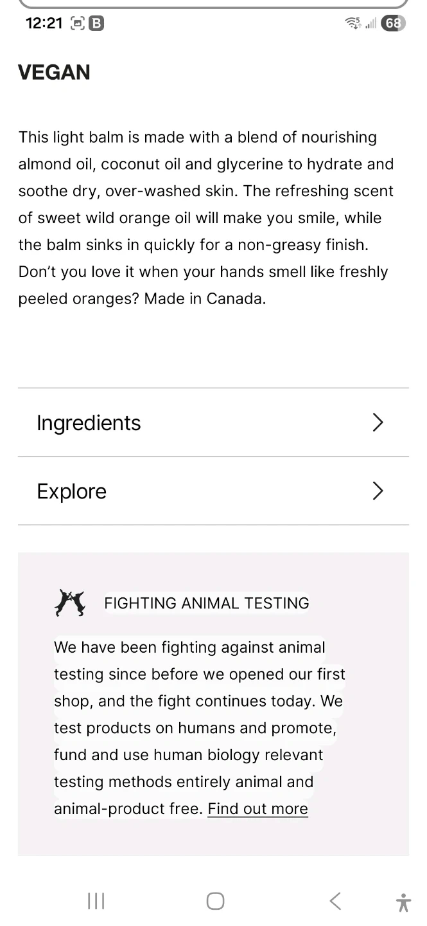Tap the cellular signal strength icon
Screen dimensions: 427x926
coord(370,24)
